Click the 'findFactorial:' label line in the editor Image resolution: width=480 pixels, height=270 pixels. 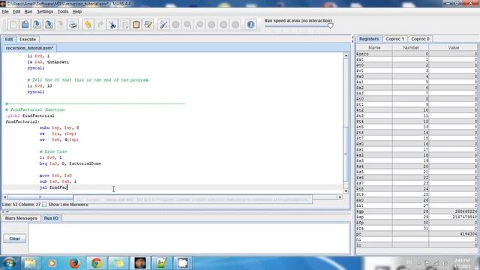22,121
